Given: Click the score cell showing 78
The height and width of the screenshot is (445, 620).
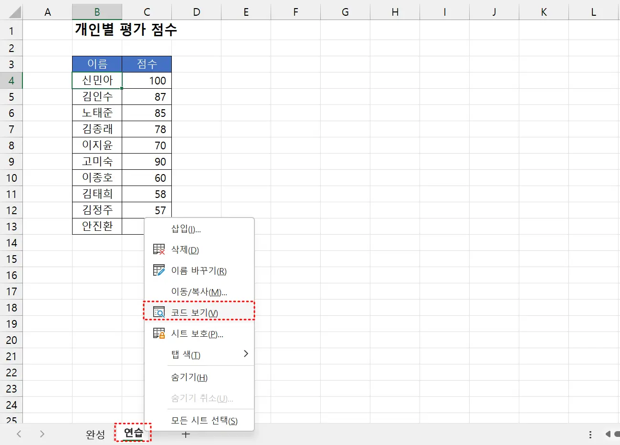Looking at the screenshot, I should coord(147,129).
